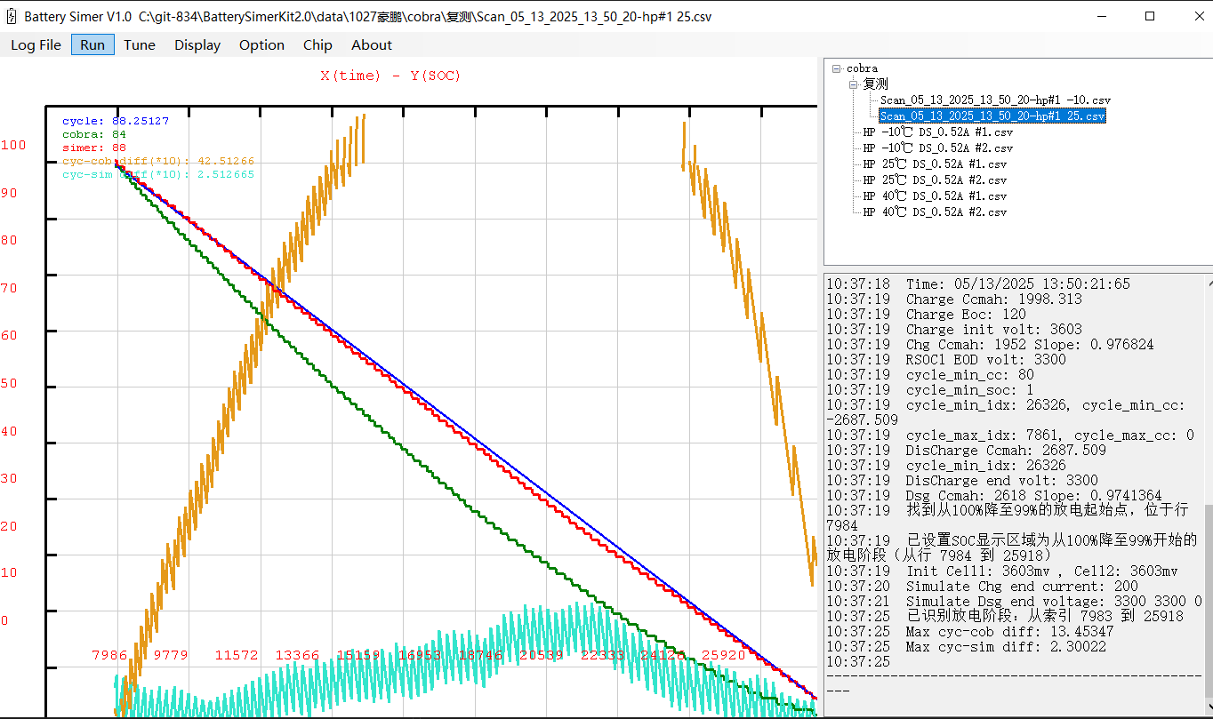Image resolution: width=1213 pixels, height=719 pixels.
Task: Open the Tune menu
Action: [x=140, y=44]
